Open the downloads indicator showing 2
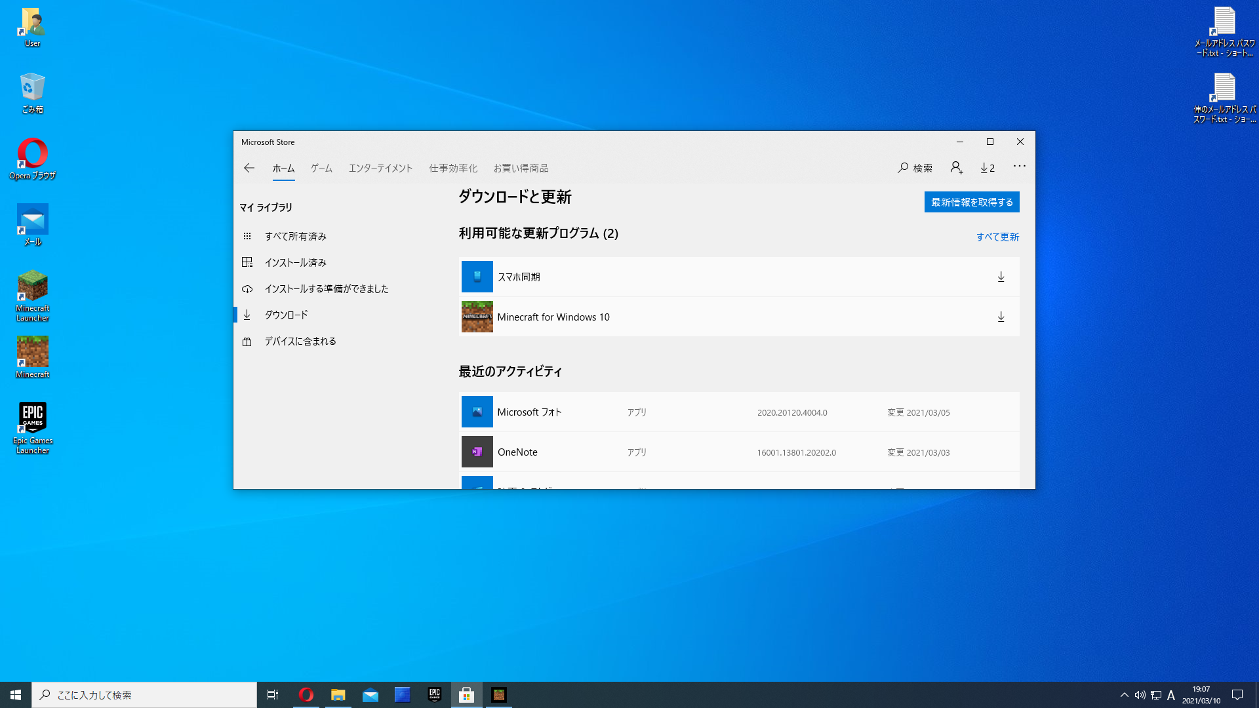Image resolution: width=1259 pixels, height=708 pixels. pyautogui.click(x=988, y=168)
